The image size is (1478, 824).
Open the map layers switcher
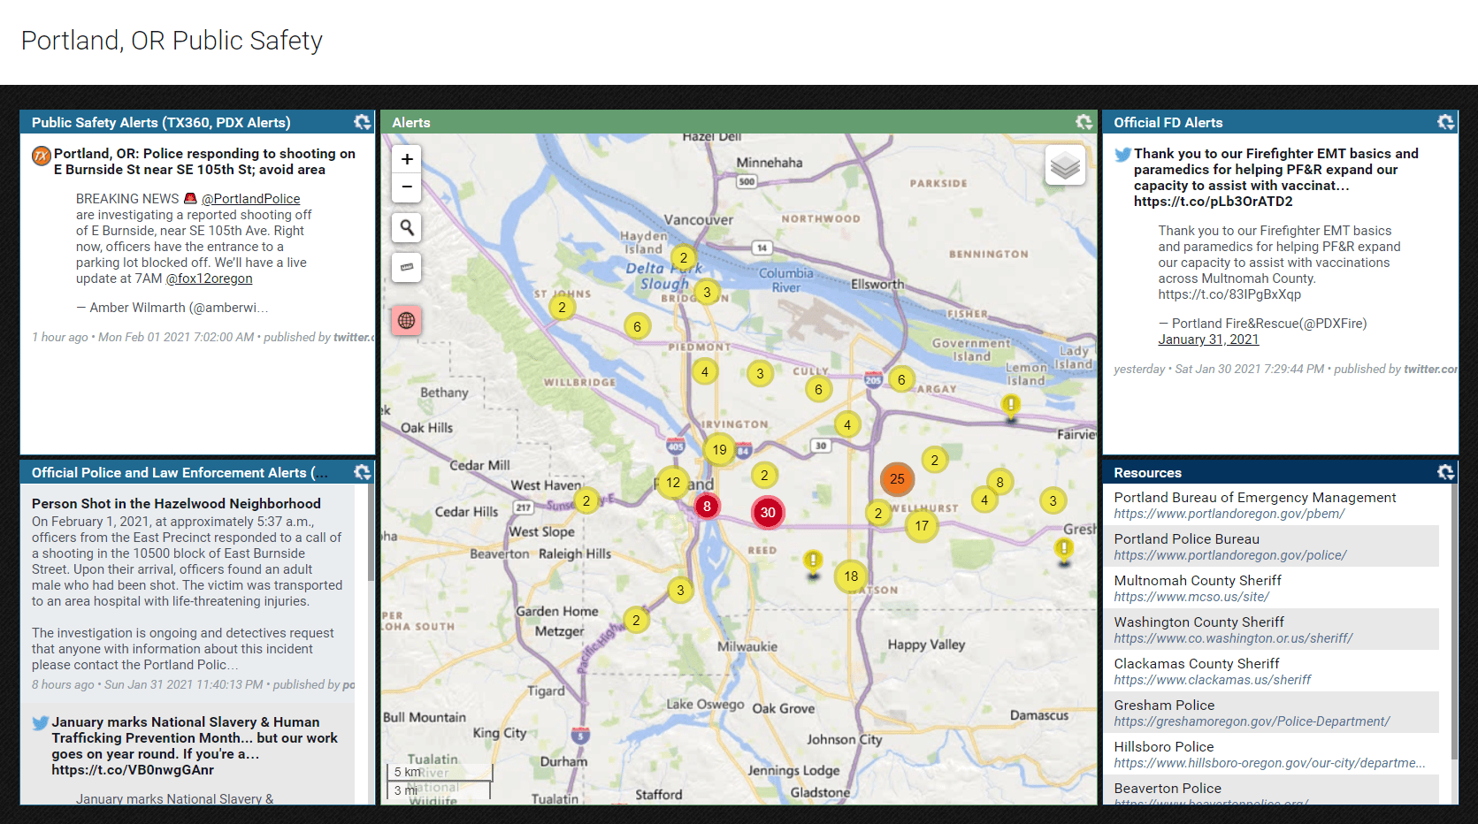1065,165
